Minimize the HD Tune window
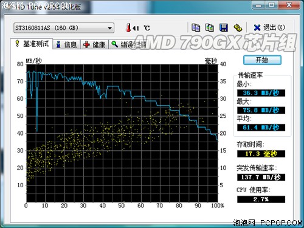 [x=258, y=5]
